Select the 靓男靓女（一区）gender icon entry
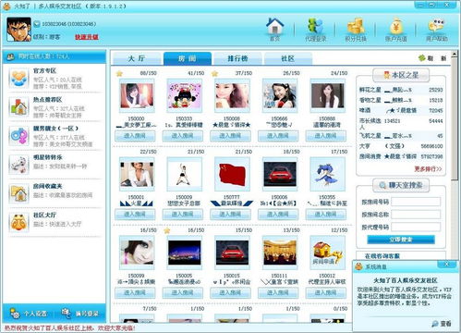Viewport: 461px width, 333px height. pos(54,136)
